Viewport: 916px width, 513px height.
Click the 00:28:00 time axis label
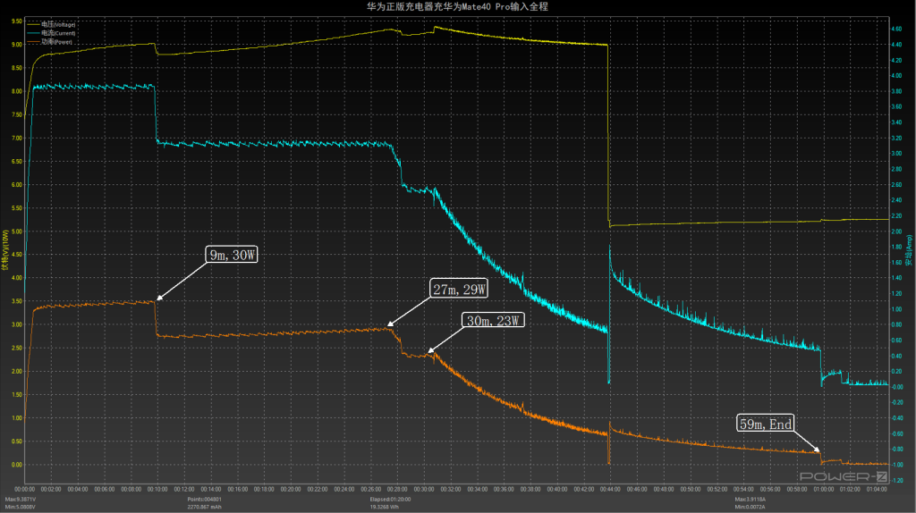(397, 490)
